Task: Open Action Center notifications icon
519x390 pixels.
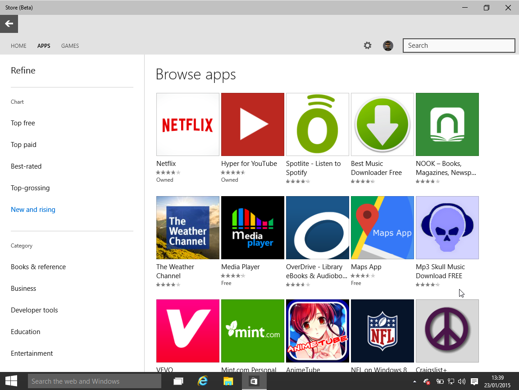Action: tap(474, 382)
